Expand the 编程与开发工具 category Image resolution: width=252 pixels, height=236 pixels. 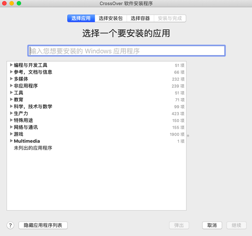tap(11, 65)
